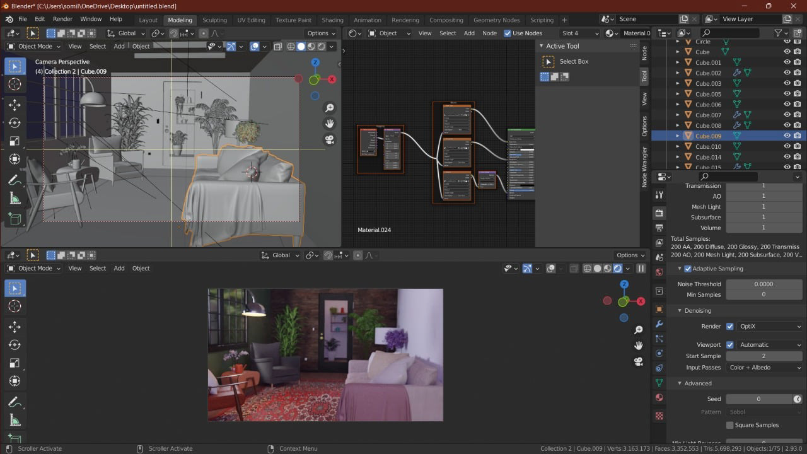Toggle camera view in the upper viewport
The width and height of the screenshot is (807, 454).
329,140
